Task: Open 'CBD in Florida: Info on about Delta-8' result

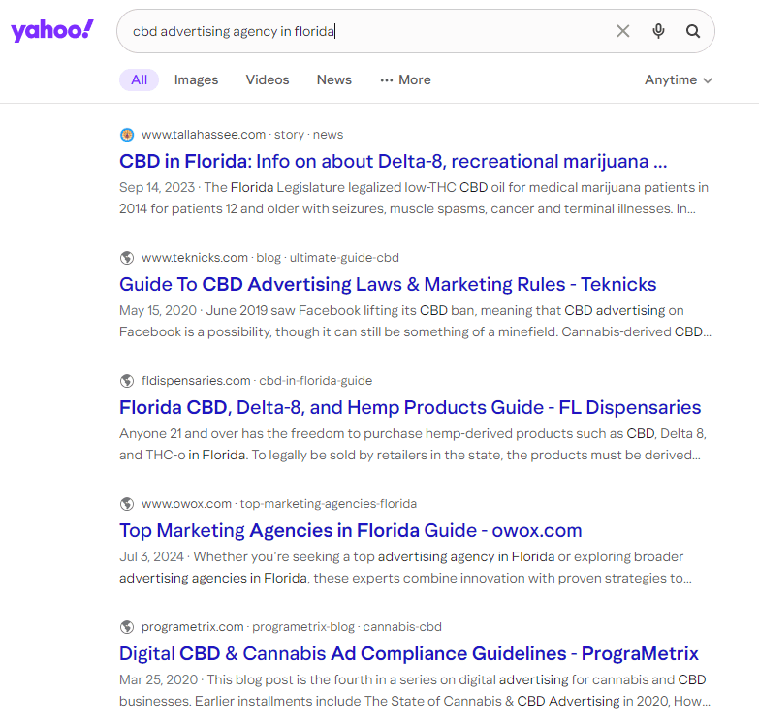Action: pyautogui.click(x=393, y=161)
